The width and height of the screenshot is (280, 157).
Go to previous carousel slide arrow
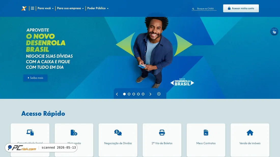coord(117,94)
